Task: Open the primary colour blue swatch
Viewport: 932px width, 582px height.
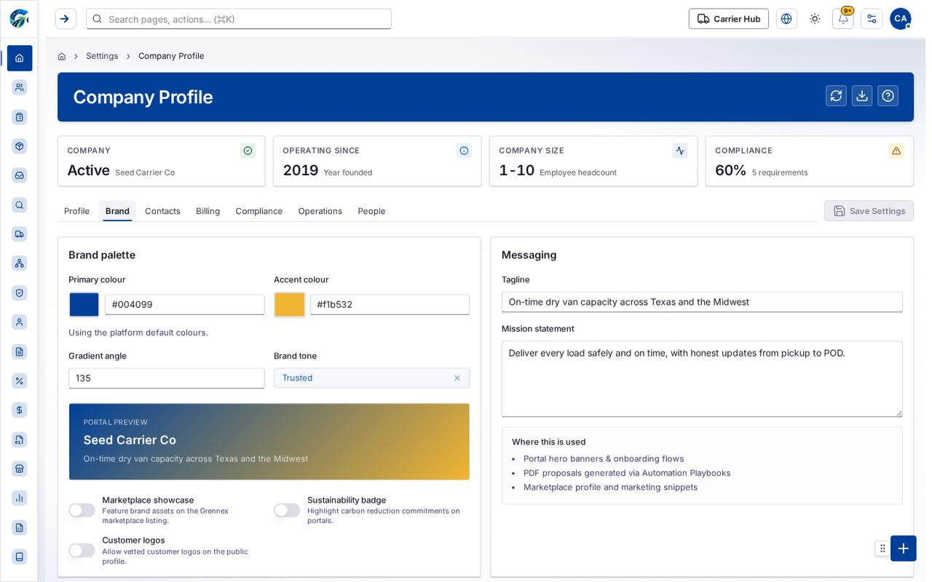Action: pyautogui.click(x=84, y=304)
